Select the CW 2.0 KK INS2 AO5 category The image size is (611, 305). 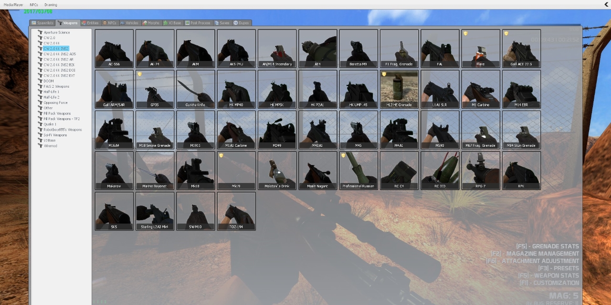(60, 54)
